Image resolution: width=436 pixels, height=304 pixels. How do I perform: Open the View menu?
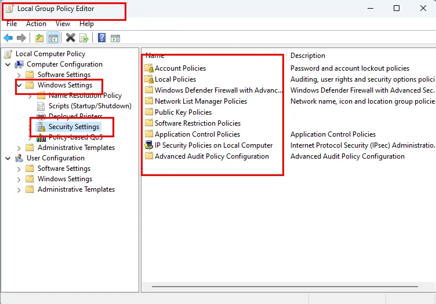[x=63, y=24]
